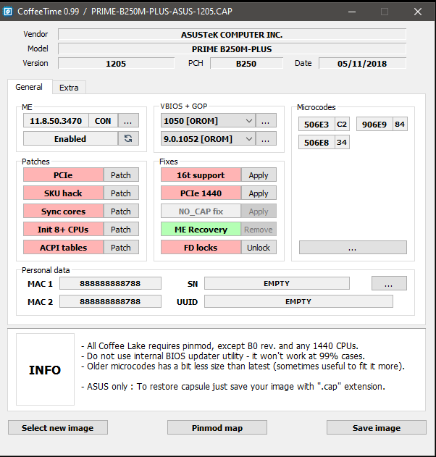Patch the Init 8+ CPUs entry
Screen dimensions: 436x457
(121, 229)
